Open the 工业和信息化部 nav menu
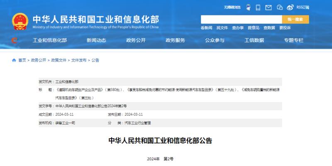This screenshot has width=332, height=166. coord(50,40)
